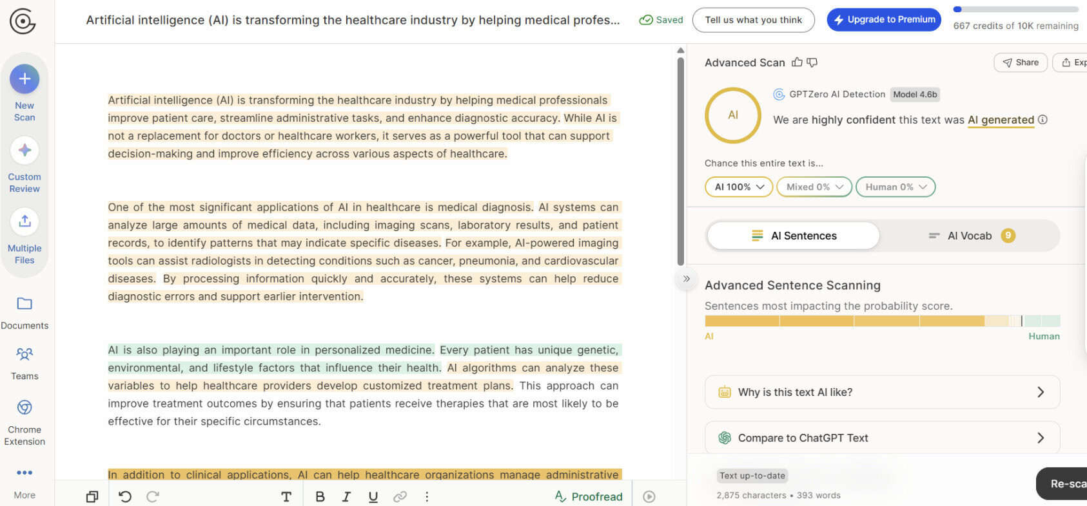Undo the last edit in the toolbar
This screenshot has width=1087, height=506.
(125, 496)
